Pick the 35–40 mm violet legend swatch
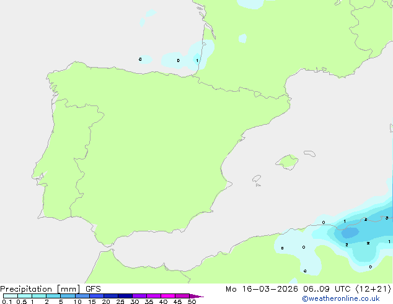Screen dimensions: 393x304 point(154,296)
